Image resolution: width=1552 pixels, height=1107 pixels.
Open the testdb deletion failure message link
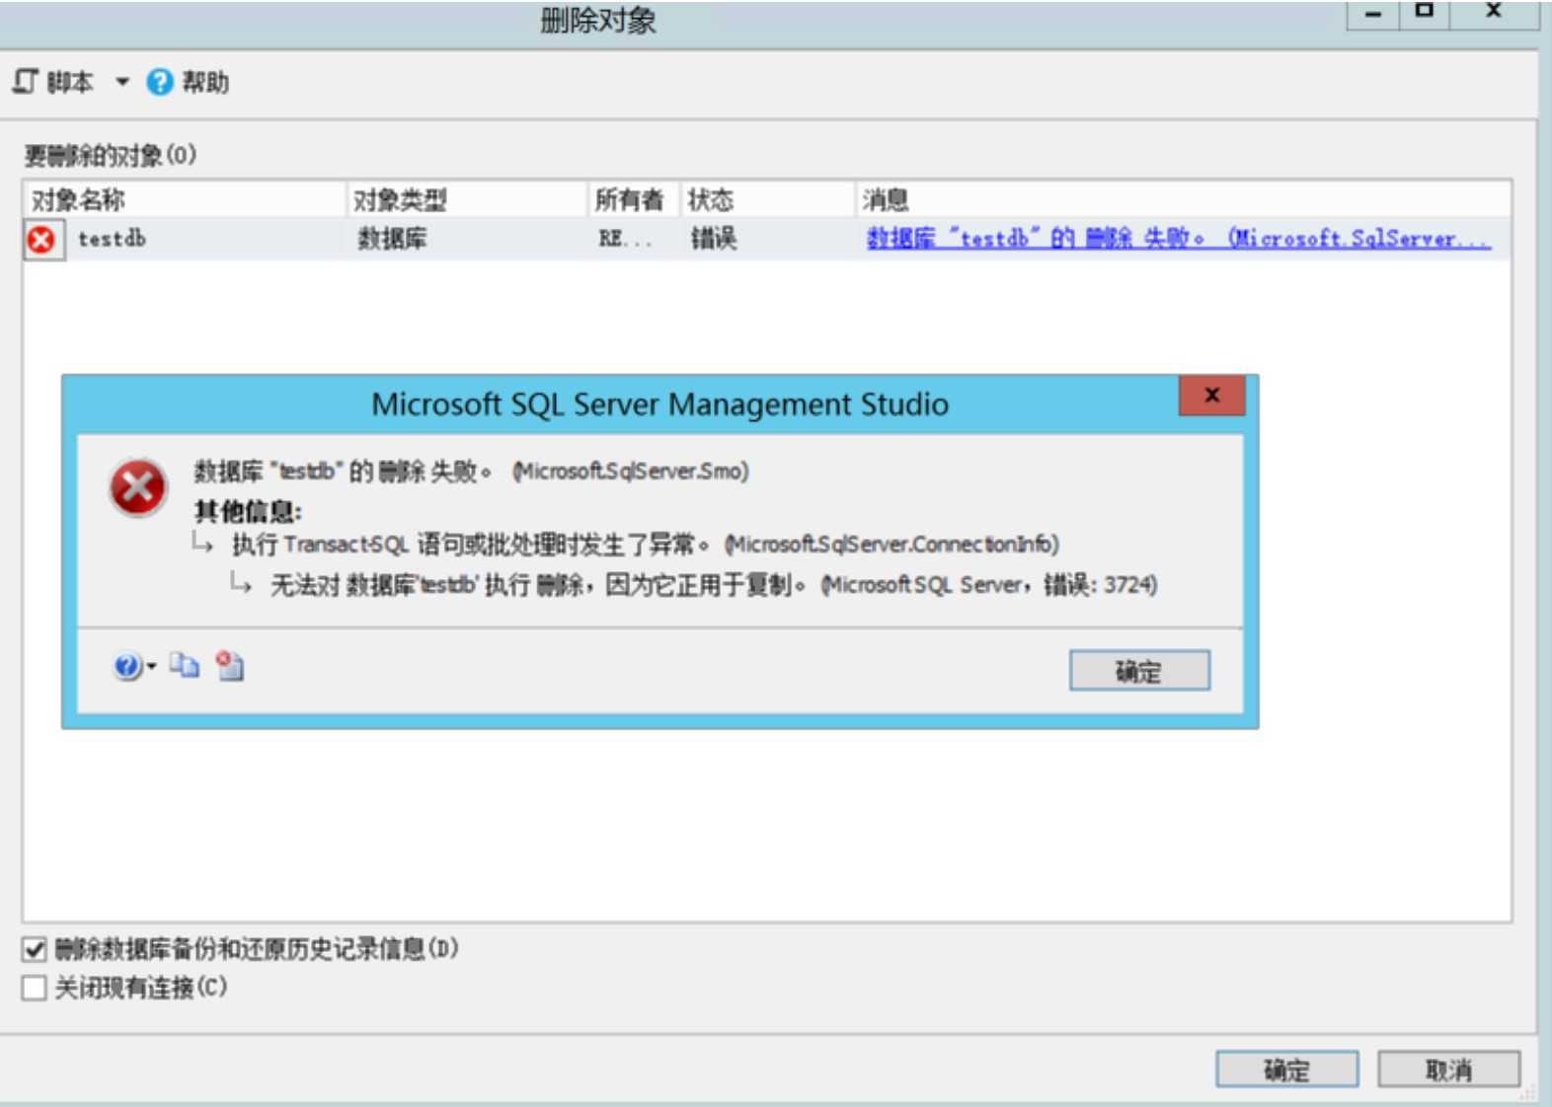[x=1179, y=239]
